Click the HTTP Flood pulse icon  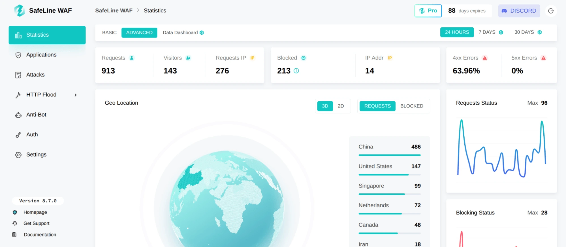point(18,95)
